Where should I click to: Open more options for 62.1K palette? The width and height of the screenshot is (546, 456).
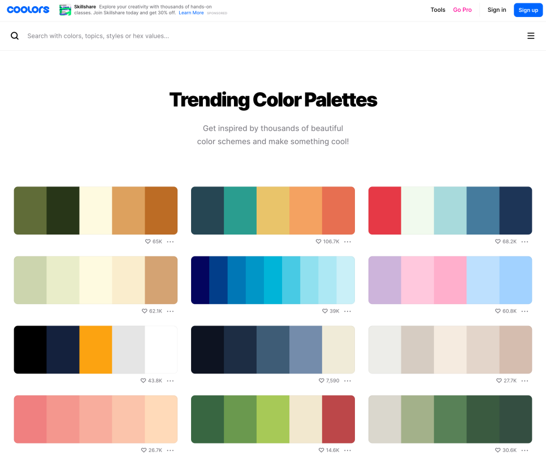[170, 311]
